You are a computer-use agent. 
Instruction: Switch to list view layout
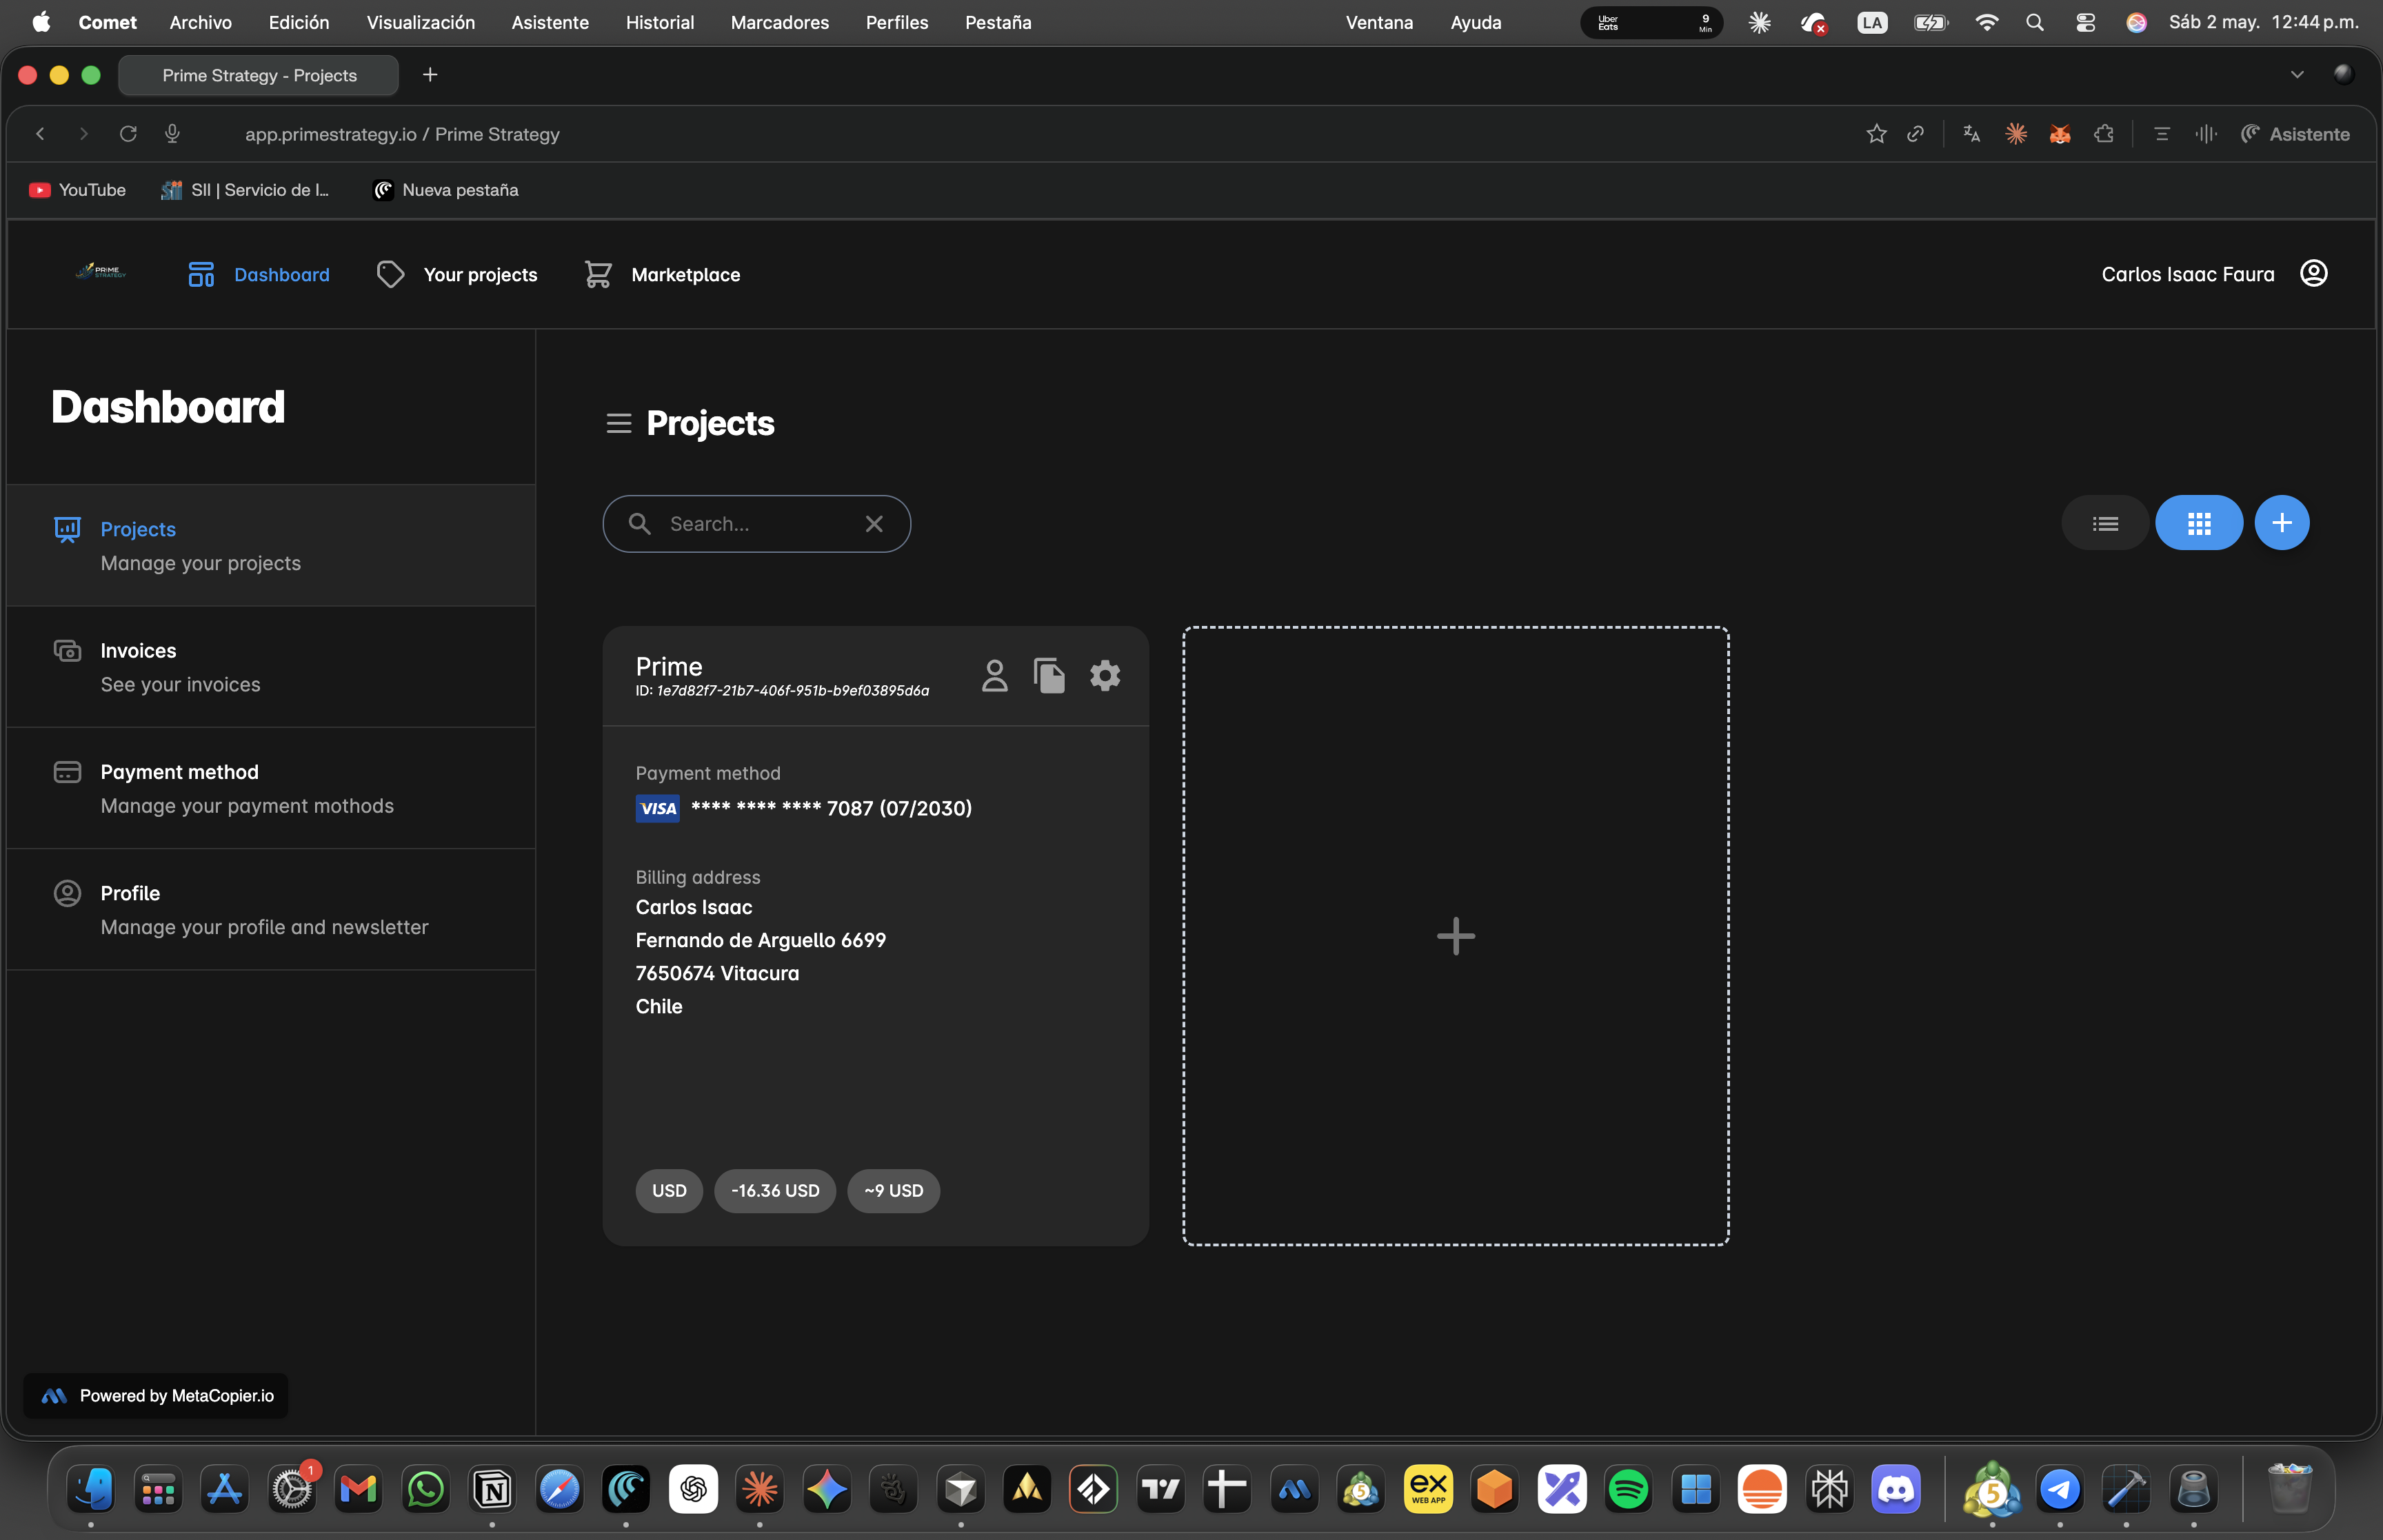(2105, 523)
